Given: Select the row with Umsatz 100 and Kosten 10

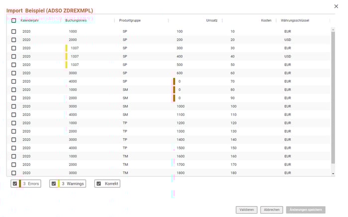Looking at the screenshot, I should click(14, 31).
